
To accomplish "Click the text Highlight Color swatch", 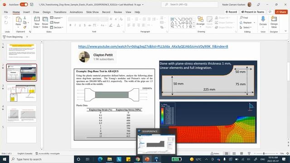I will point(111,25).
